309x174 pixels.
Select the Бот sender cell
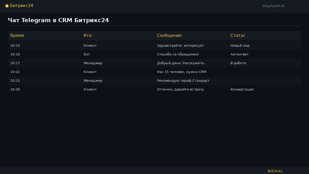(87, 54)
